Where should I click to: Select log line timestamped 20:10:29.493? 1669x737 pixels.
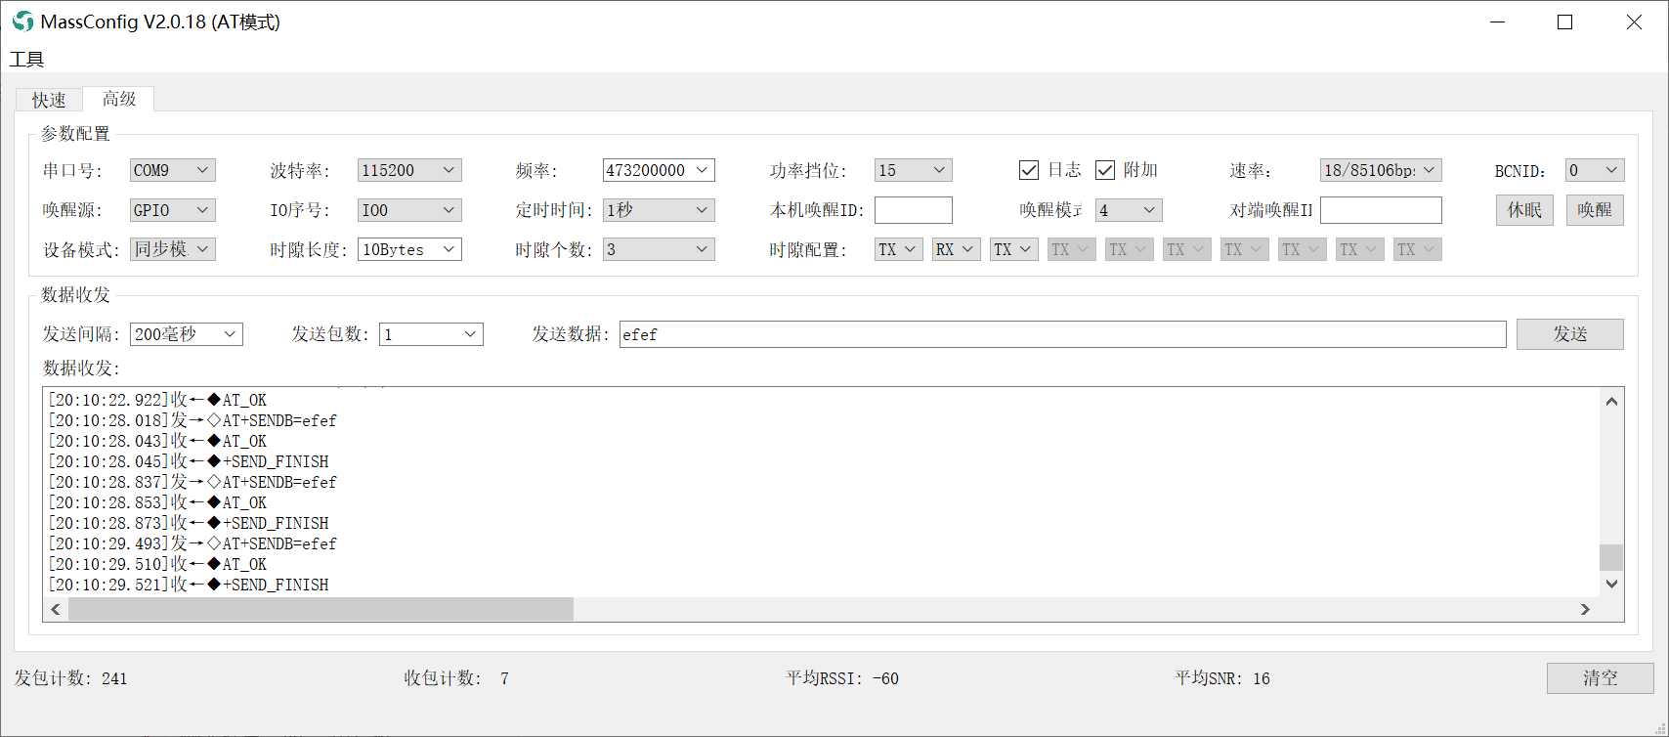pyautogui.click(x=193, y=543)
